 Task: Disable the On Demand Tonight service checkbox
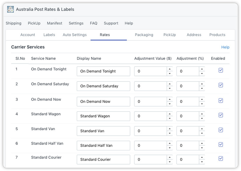pyautogui.click(x=221, y=70)
